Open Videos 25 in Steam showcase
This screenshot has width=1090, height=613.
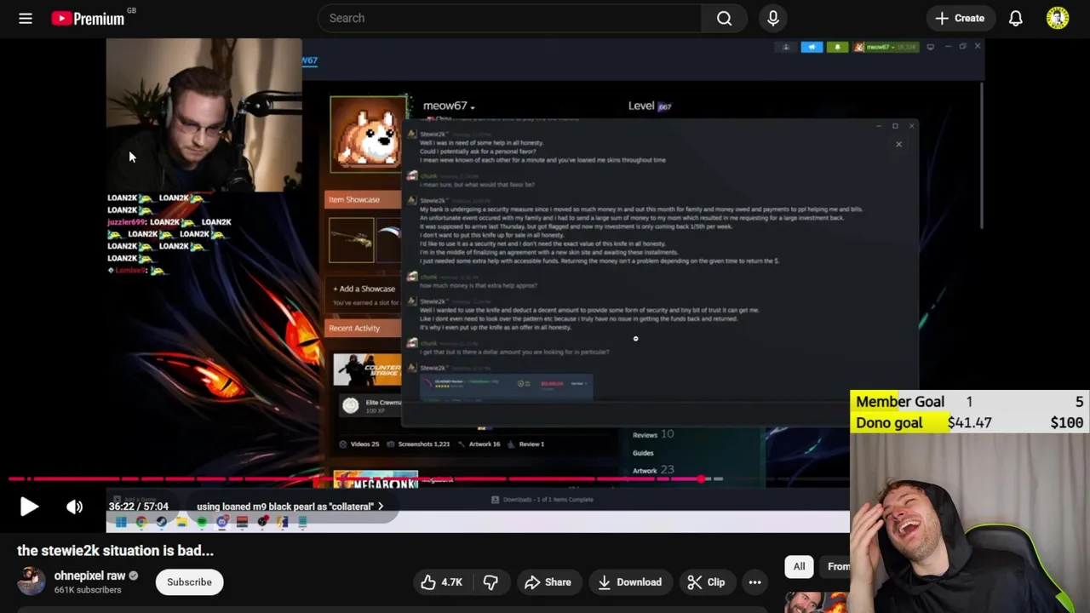(359, 444)
